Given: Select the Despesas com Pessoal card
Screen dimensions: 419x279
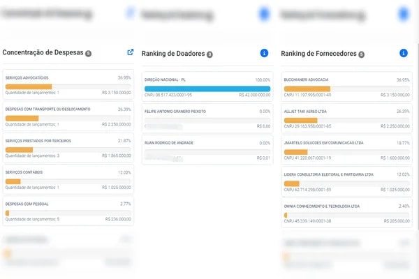Looking at the screenshot, I should [68, 211].
